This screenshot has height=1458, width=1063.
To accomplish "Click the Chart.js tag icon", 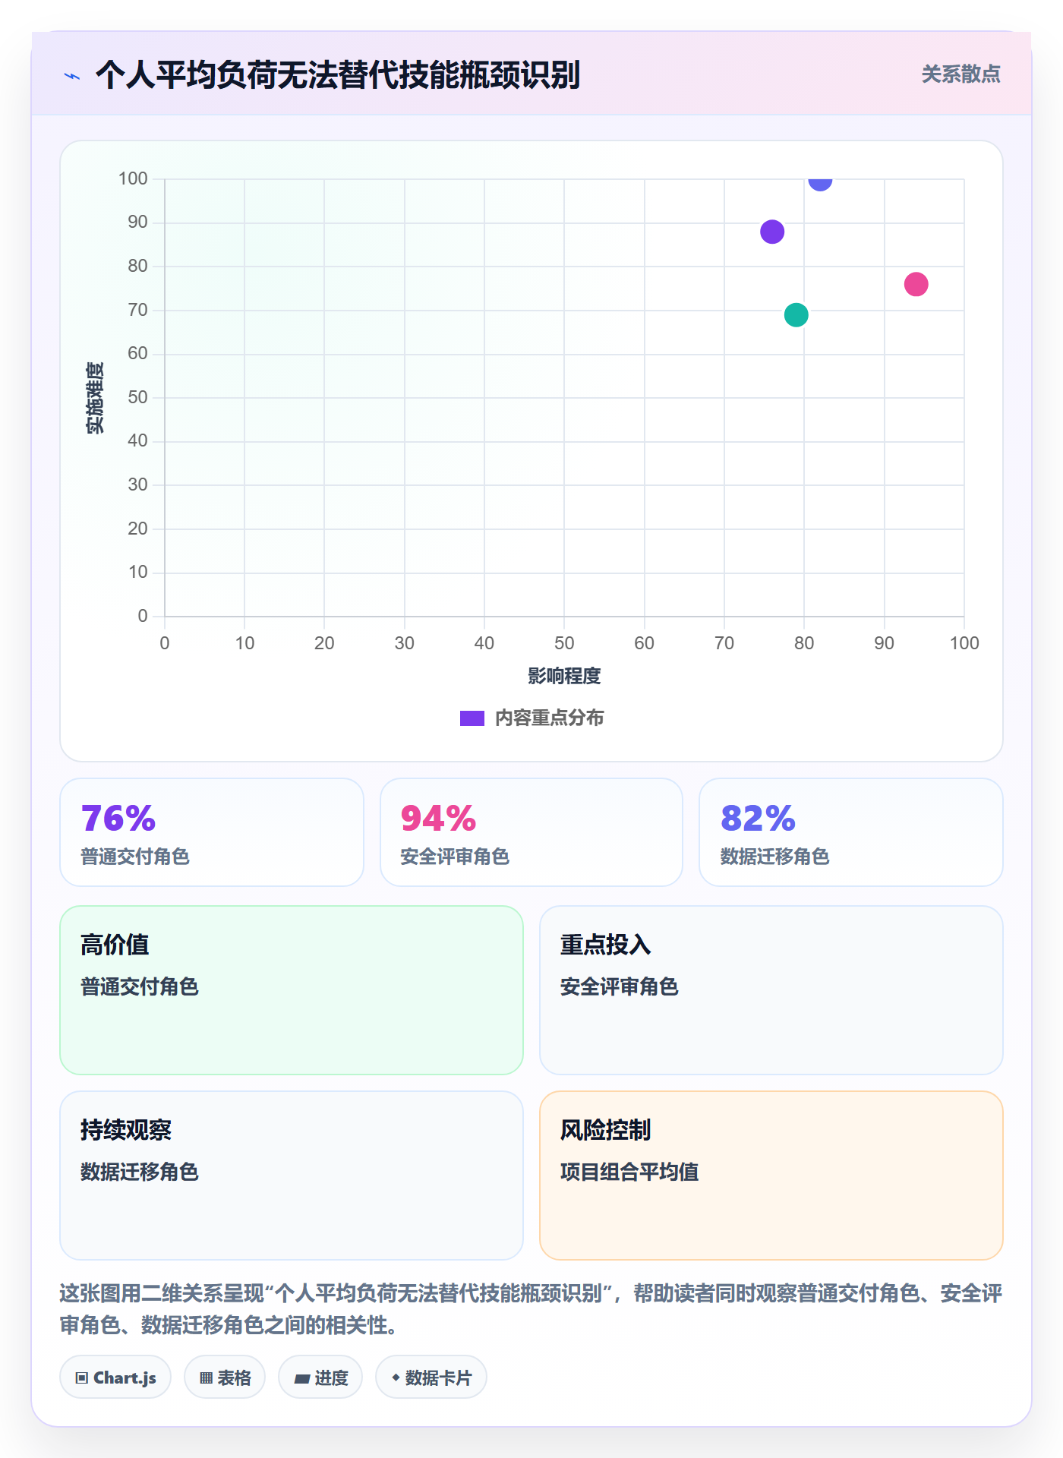I will point(82,1378).
